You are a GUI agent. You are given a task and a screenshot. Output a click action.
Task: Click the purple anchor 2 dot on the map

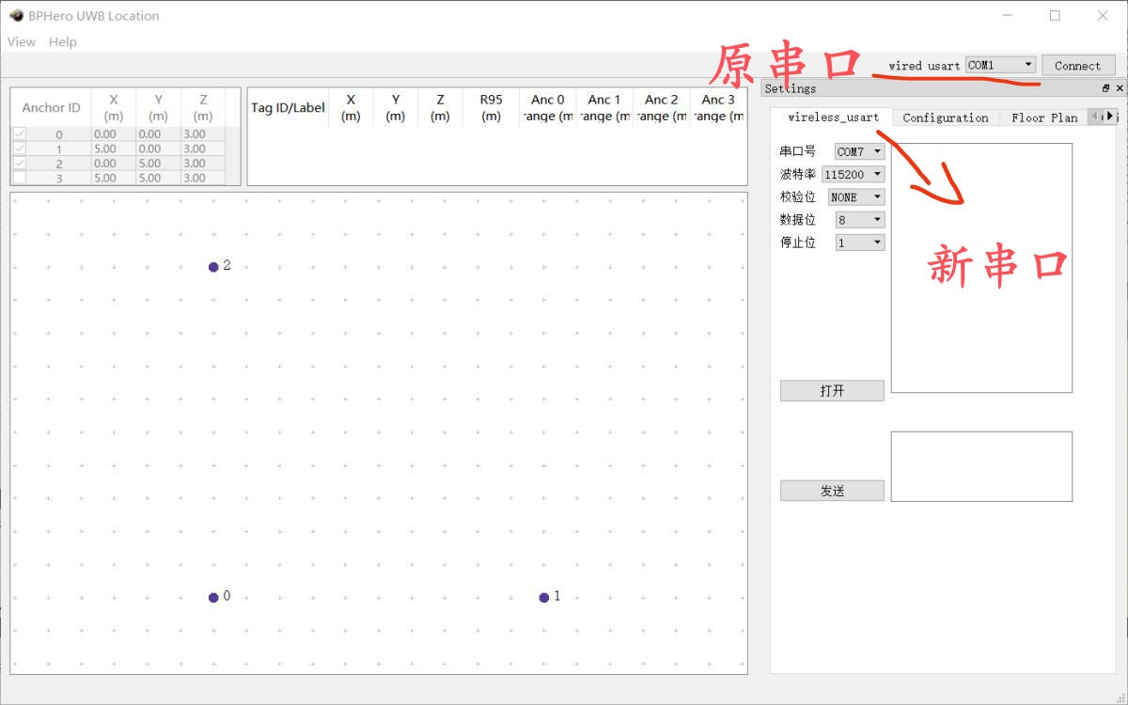click(x=213, y=267)
